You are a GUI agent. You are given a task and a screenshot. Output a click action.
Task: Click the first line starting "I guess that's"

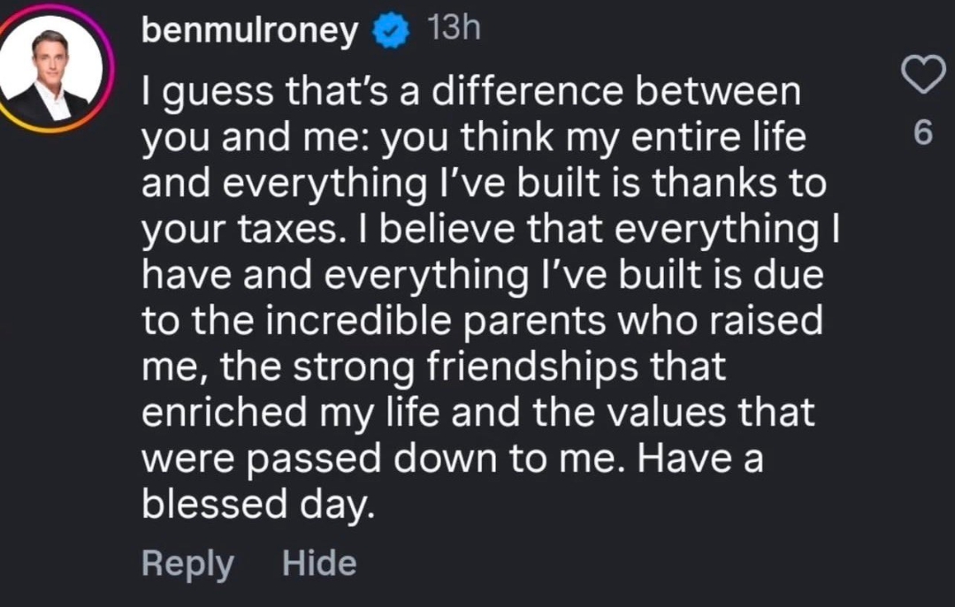(471, 92)
